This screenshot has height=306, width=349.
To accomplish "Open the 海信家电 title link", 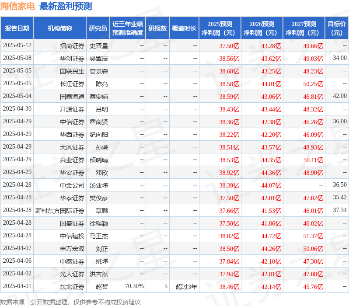I will pyautogui.click(x=17, y=6).
